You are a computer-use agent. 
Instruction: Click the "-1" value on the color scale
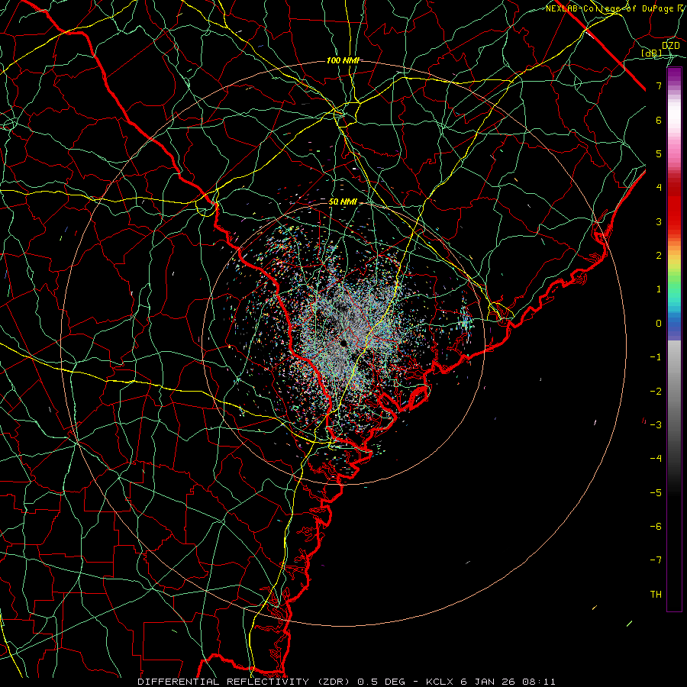point(656,357)
